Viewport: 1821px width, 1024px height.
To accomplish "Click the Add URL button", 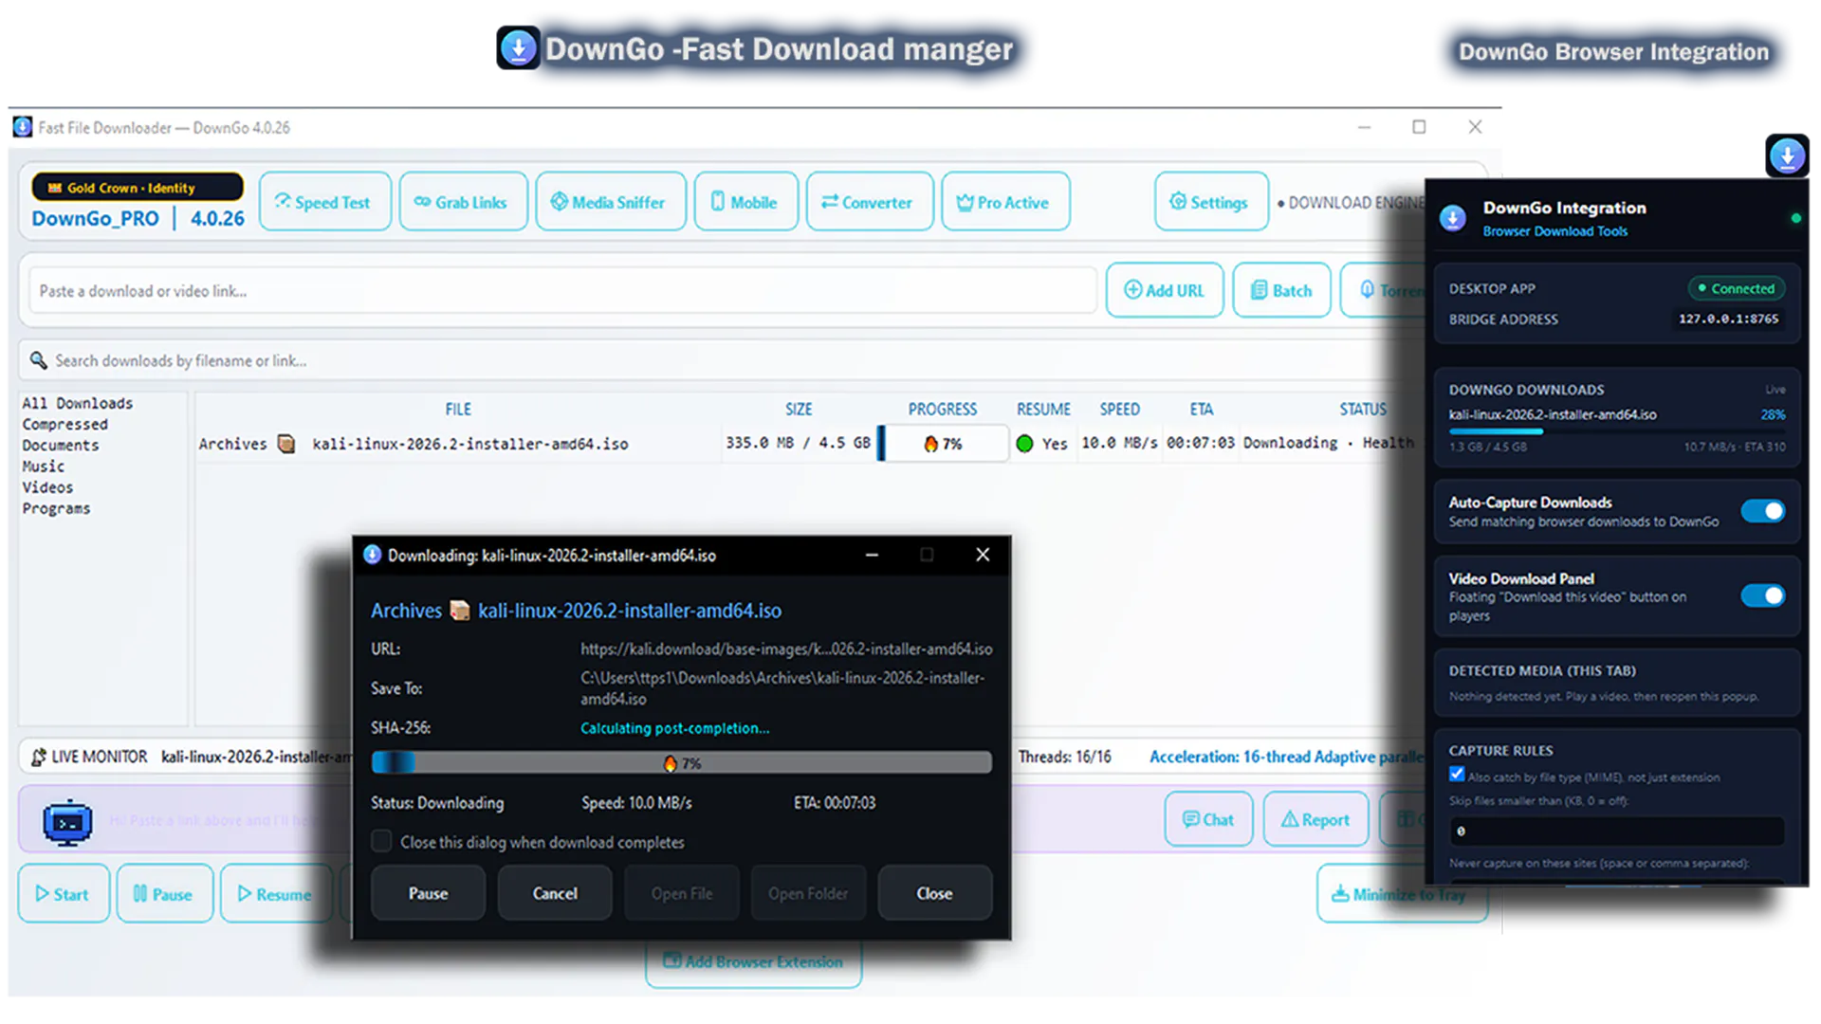I will click(1165, 290).
